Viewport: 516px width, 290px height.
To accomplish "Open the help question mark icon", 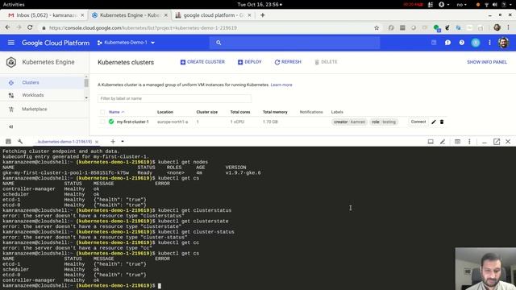I will (462, 43).
